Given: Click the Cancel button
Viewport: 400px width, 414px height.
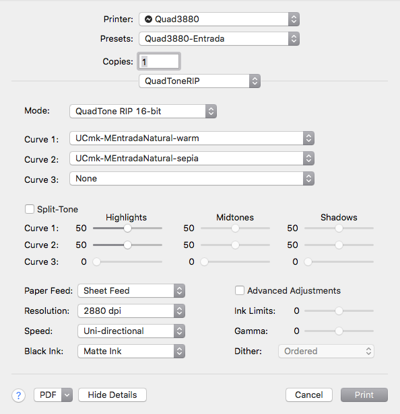Looking at the screenshot, I should pyautogui.click(x=309, y=395).
